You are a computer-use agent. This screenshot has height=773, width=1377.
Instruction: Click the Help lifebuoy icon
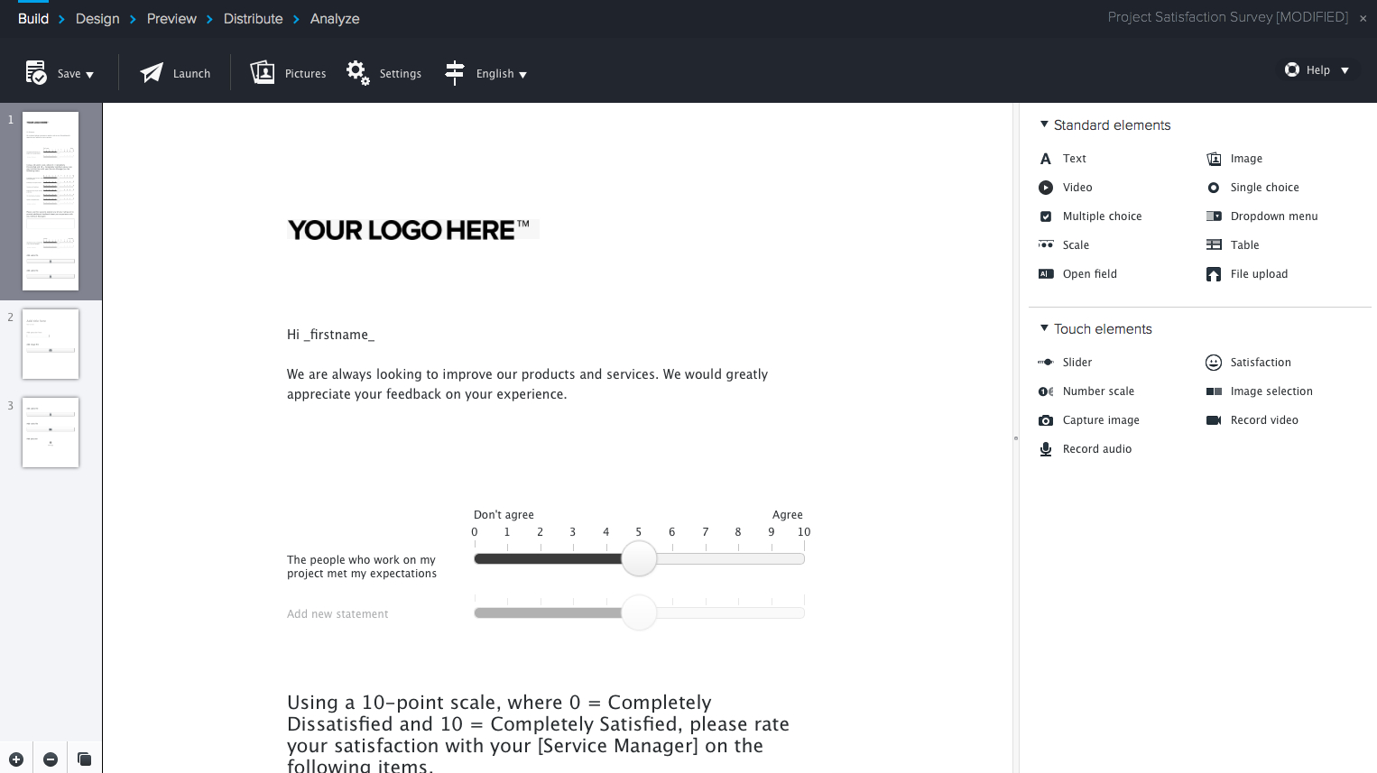[1292, 69]
